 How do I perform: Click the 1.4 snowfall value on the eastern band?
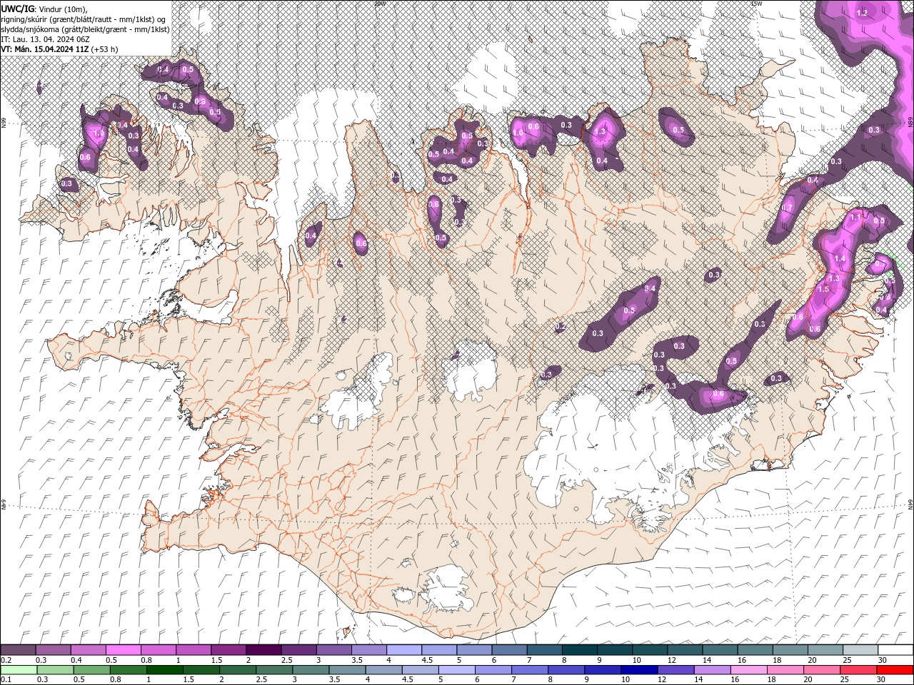click(x=840, y=258)
